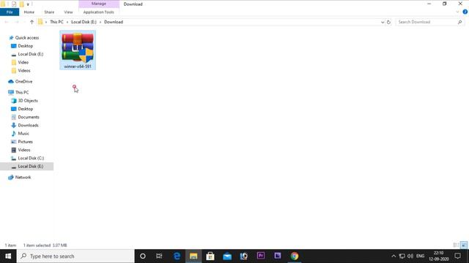Click This PC in address breadcrumb

click(x=56, y=22)
